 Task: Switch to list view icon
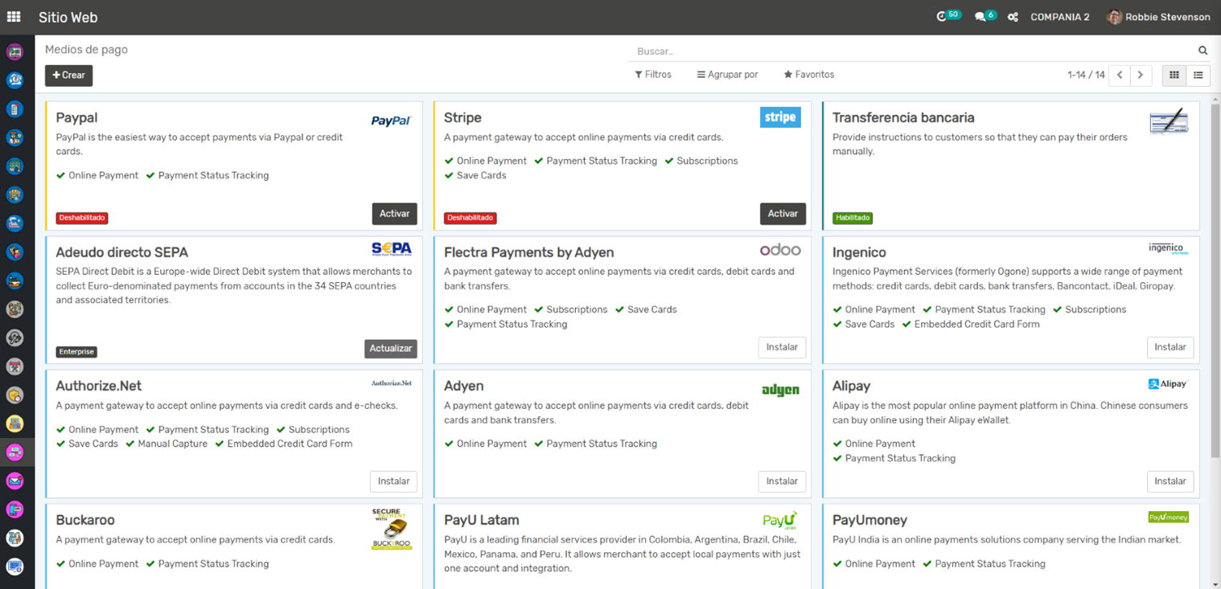coord(1198,75)
